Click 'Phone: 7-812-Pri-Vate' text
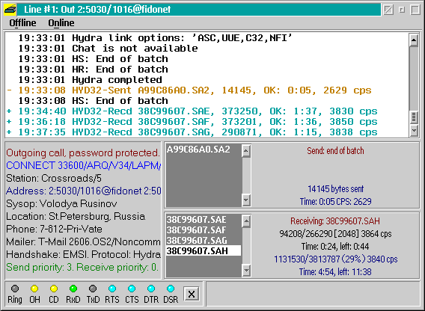The image size is (425, 311). [x=54, y=230]
